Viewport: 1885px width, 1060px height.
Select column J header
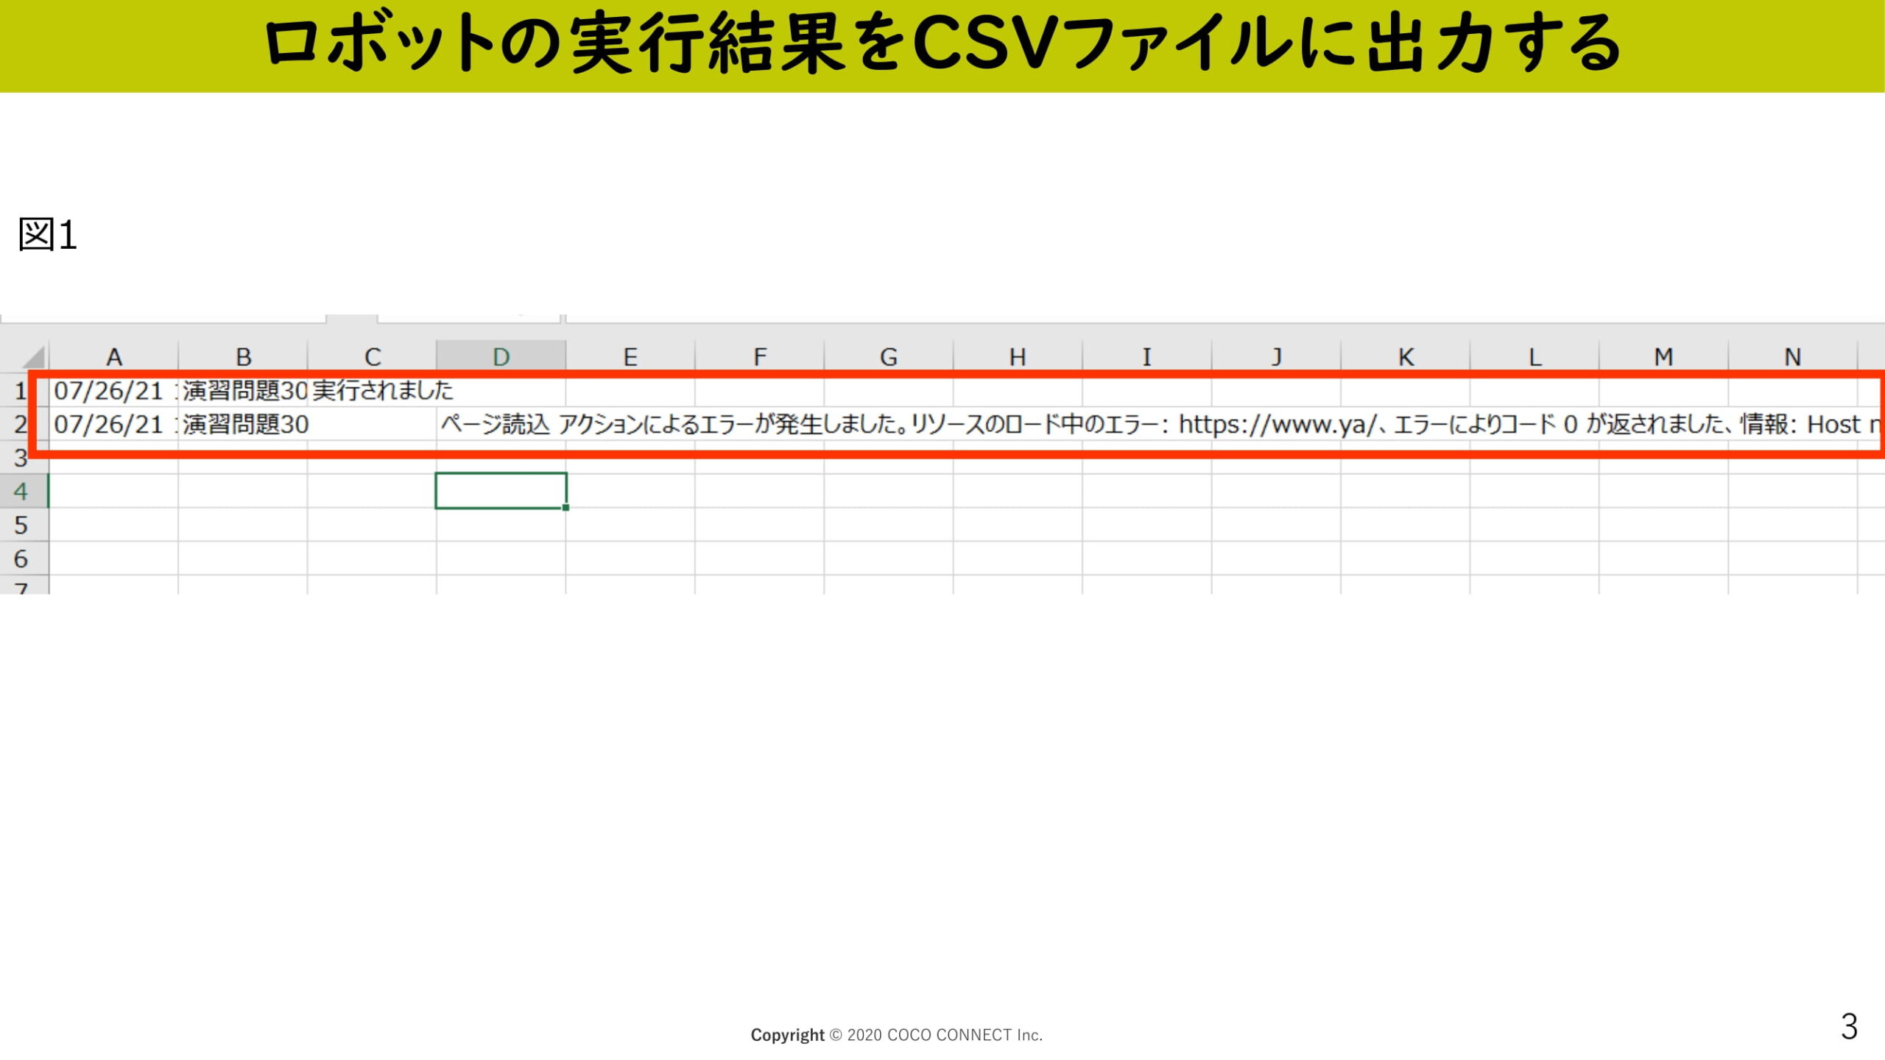(x=1276, y=356)
